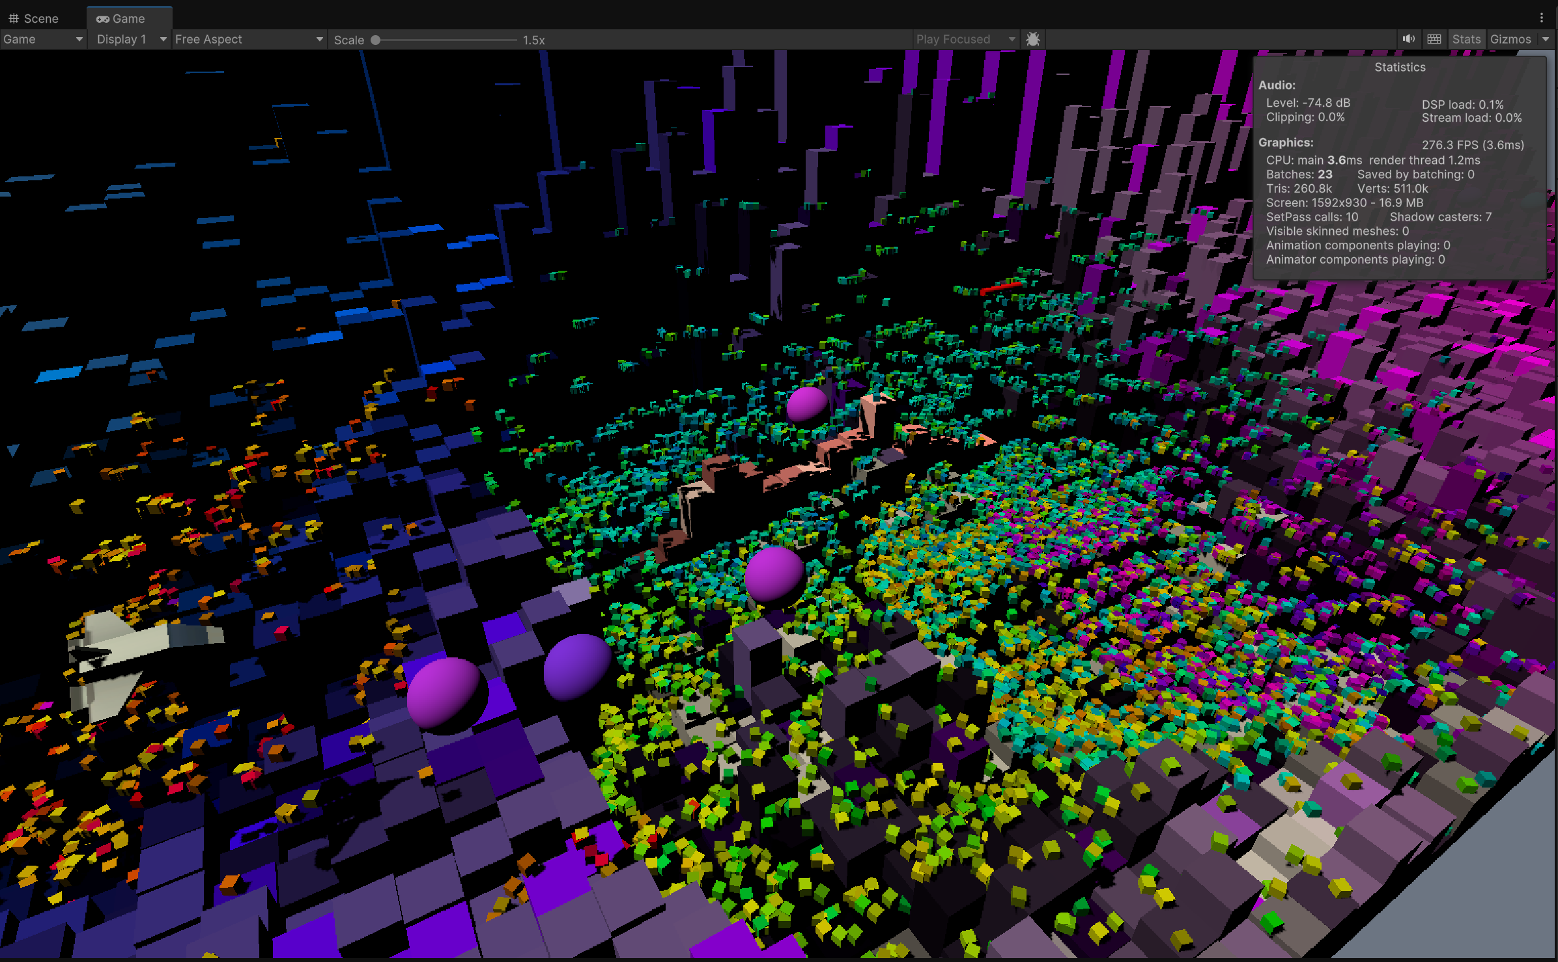Toggle the keyboard shortcuts icon

(x=1434, y=39)
